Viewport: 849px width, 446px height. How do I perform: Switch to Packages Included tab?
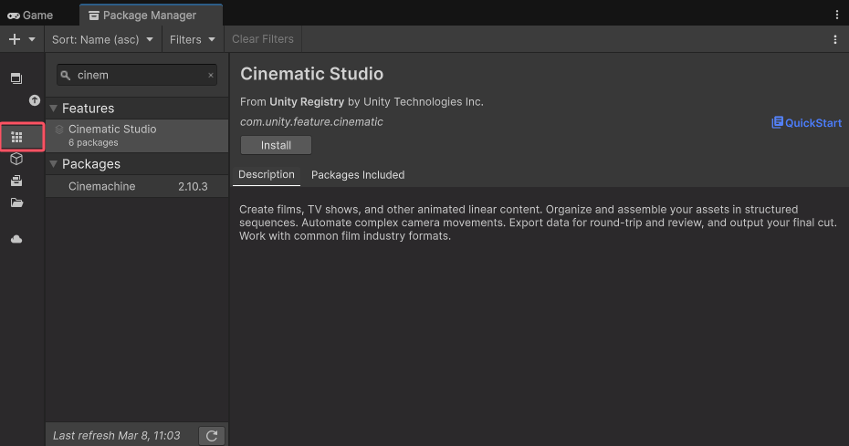[358, 175]
